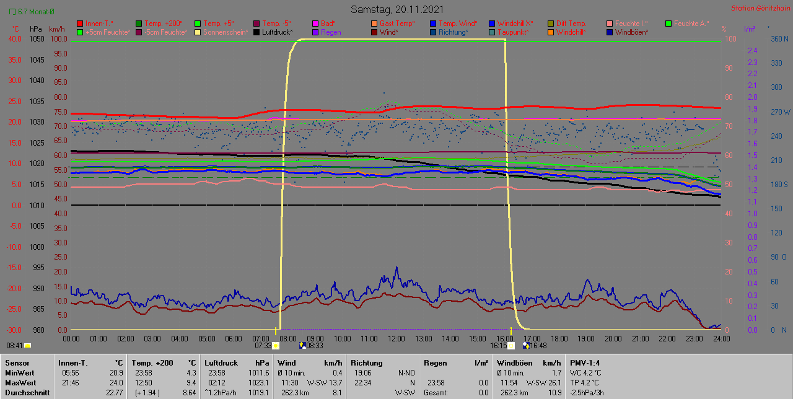This screenshot has width=793, height=399.
Task: Click the Innen-T. column header in the table
Action: (x=72, y=363)
